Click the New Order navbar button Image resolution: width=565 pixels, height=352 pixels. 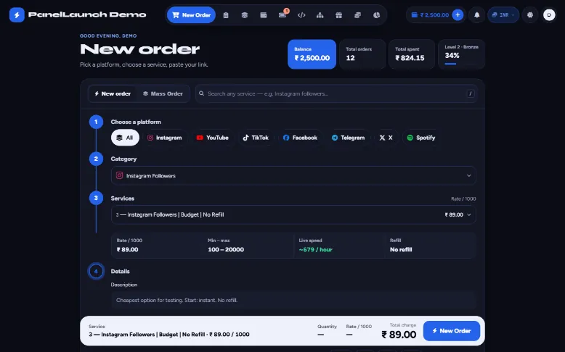coord(191,15)
